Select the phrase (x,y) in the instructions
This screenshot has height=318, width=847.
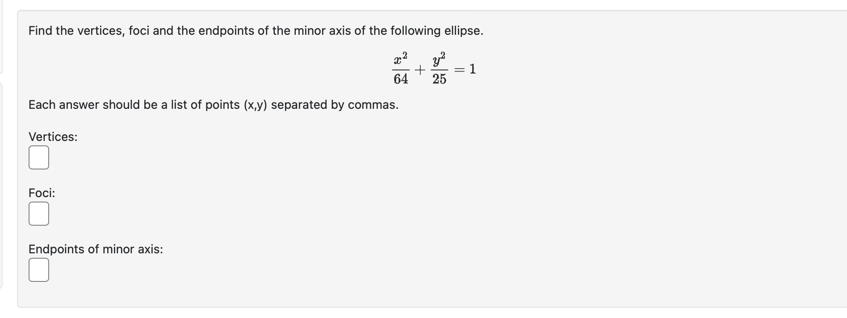pos(256,104)
